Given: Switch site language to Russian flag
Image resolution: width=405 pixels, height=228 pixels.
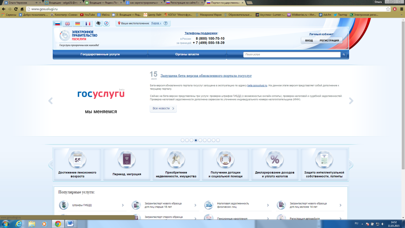Looking at the screenshot, I should pyautogui.click(x=58, y=24).
